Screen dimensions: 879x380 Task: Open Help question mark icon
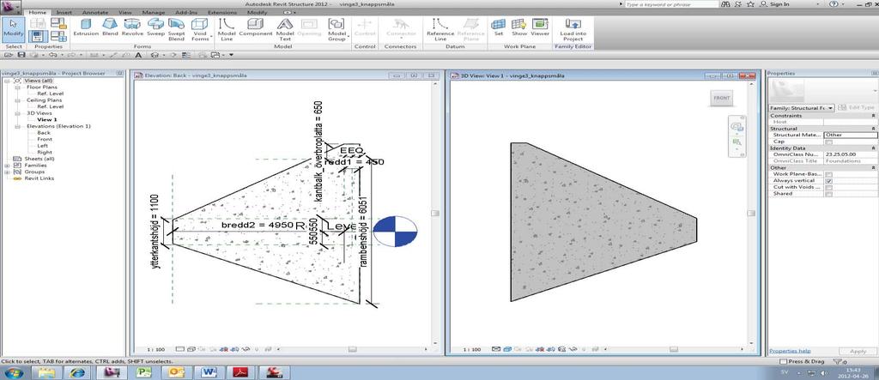[834, 4]
